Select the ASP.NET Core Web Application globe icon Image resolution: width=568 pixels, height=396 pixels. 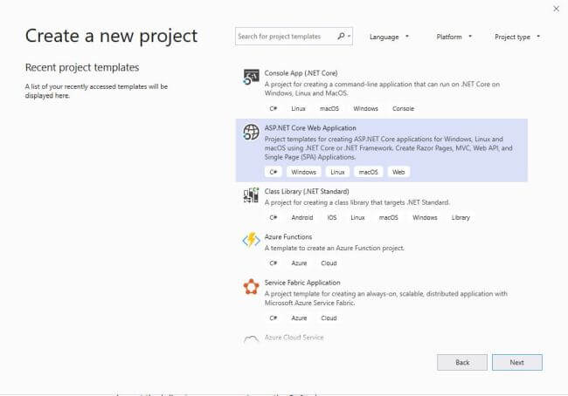(x=251, y=132)
